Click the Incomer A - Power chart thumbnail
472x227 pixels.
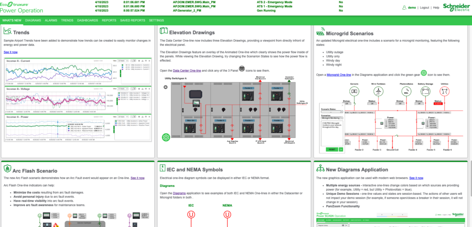coord(78,128)
